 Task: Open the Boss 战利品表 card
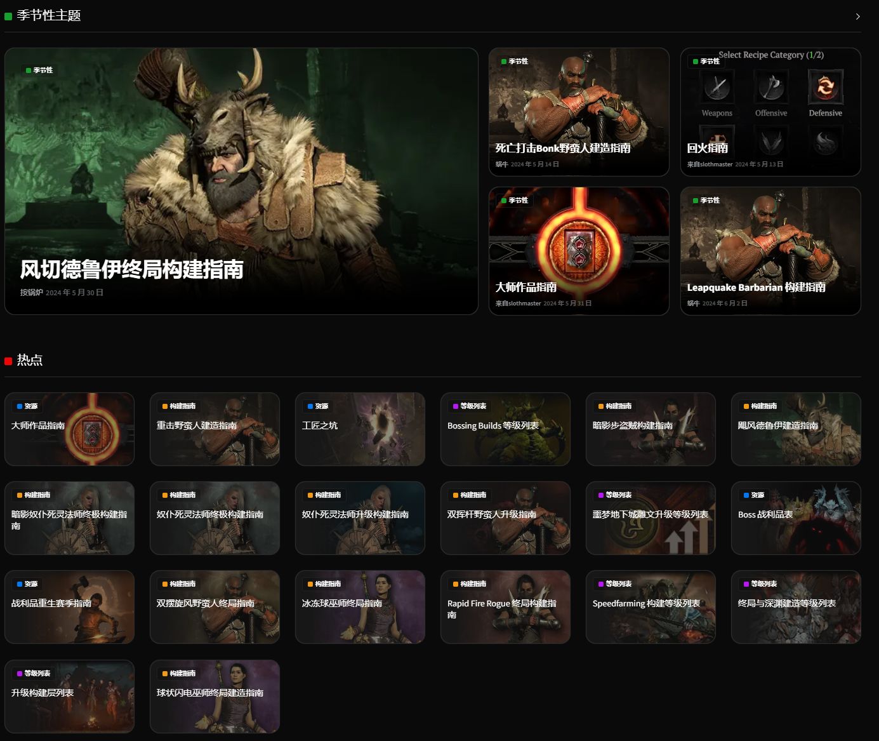tap(796, 518)
